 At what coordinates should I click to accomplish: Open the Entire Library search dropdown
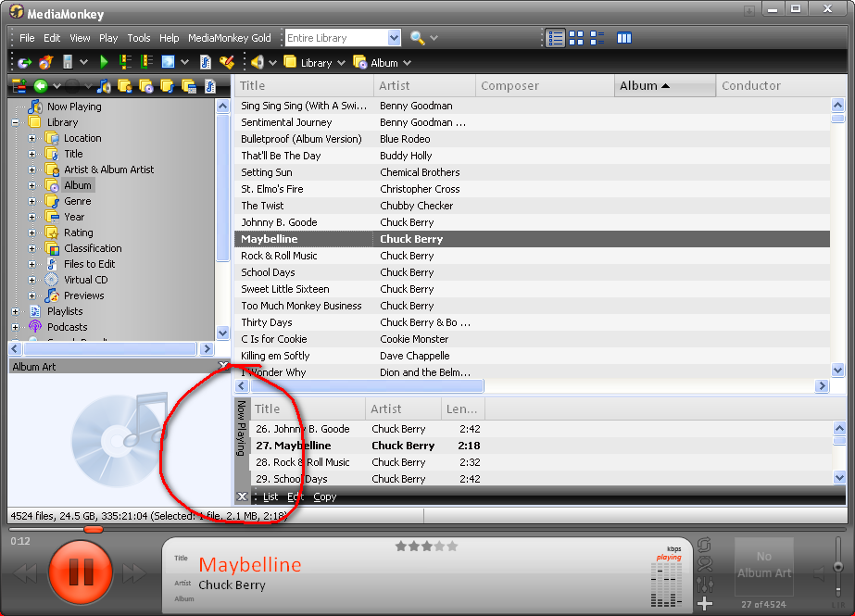point(394,38)
